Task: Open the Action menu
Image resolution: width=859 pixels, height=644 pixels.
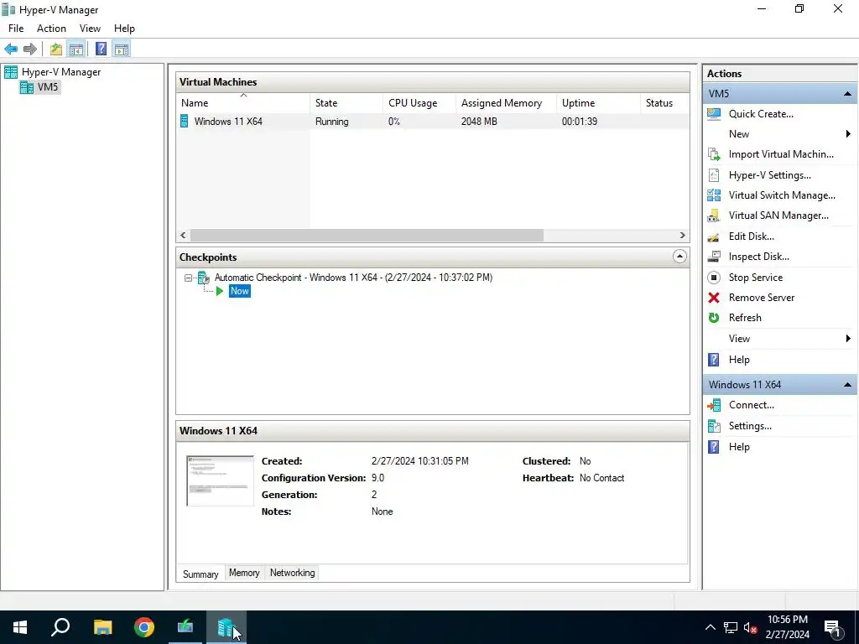Action: 51,29
